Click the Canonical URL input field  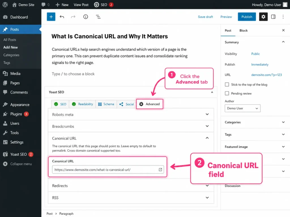click(x=108, y=170)
